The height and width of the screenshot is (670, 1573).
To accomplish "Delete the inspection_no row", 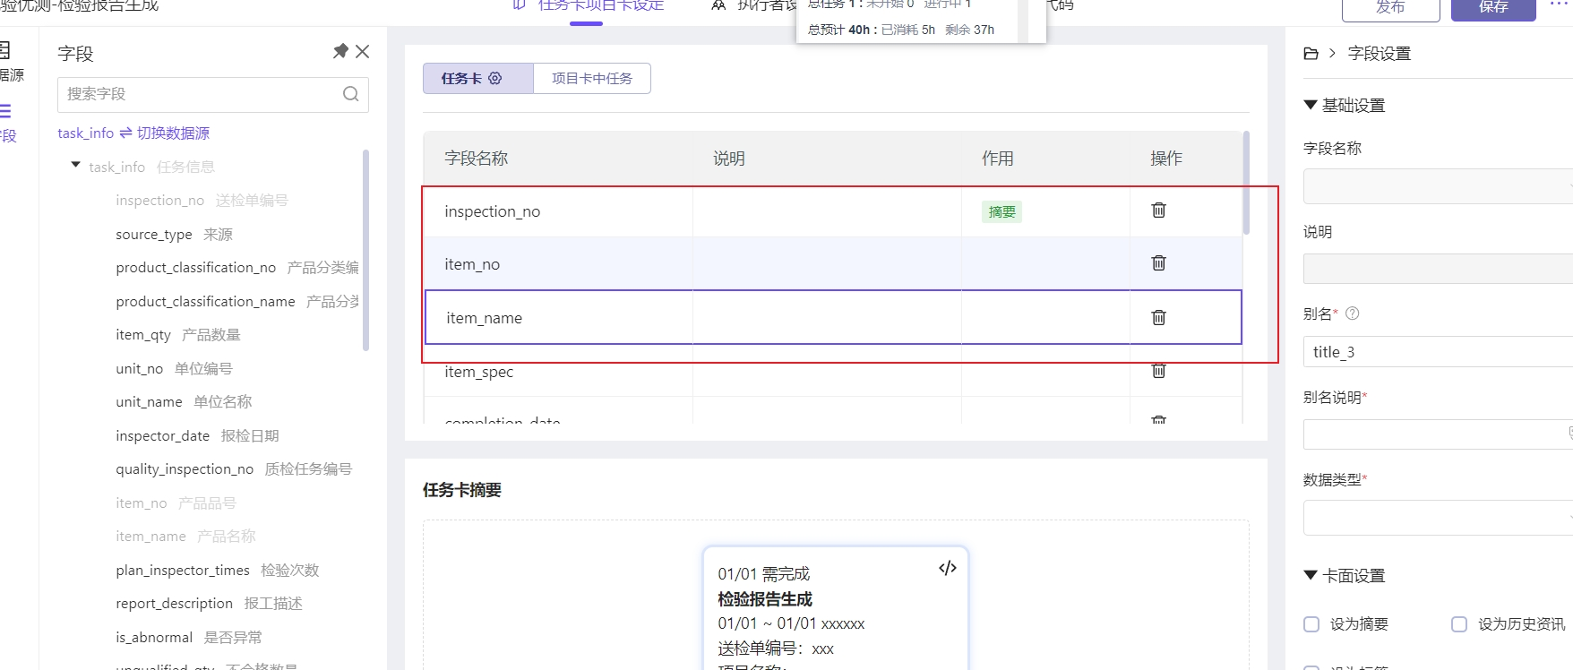I will click(x=1158, y=210).
